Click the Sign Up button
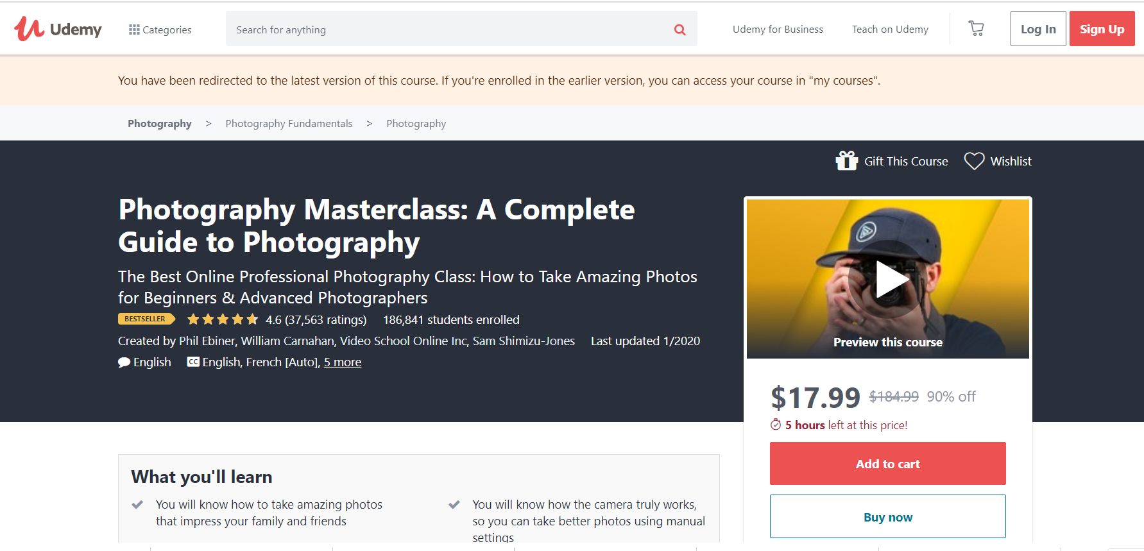The image size is (1144, 551). 1102,29
